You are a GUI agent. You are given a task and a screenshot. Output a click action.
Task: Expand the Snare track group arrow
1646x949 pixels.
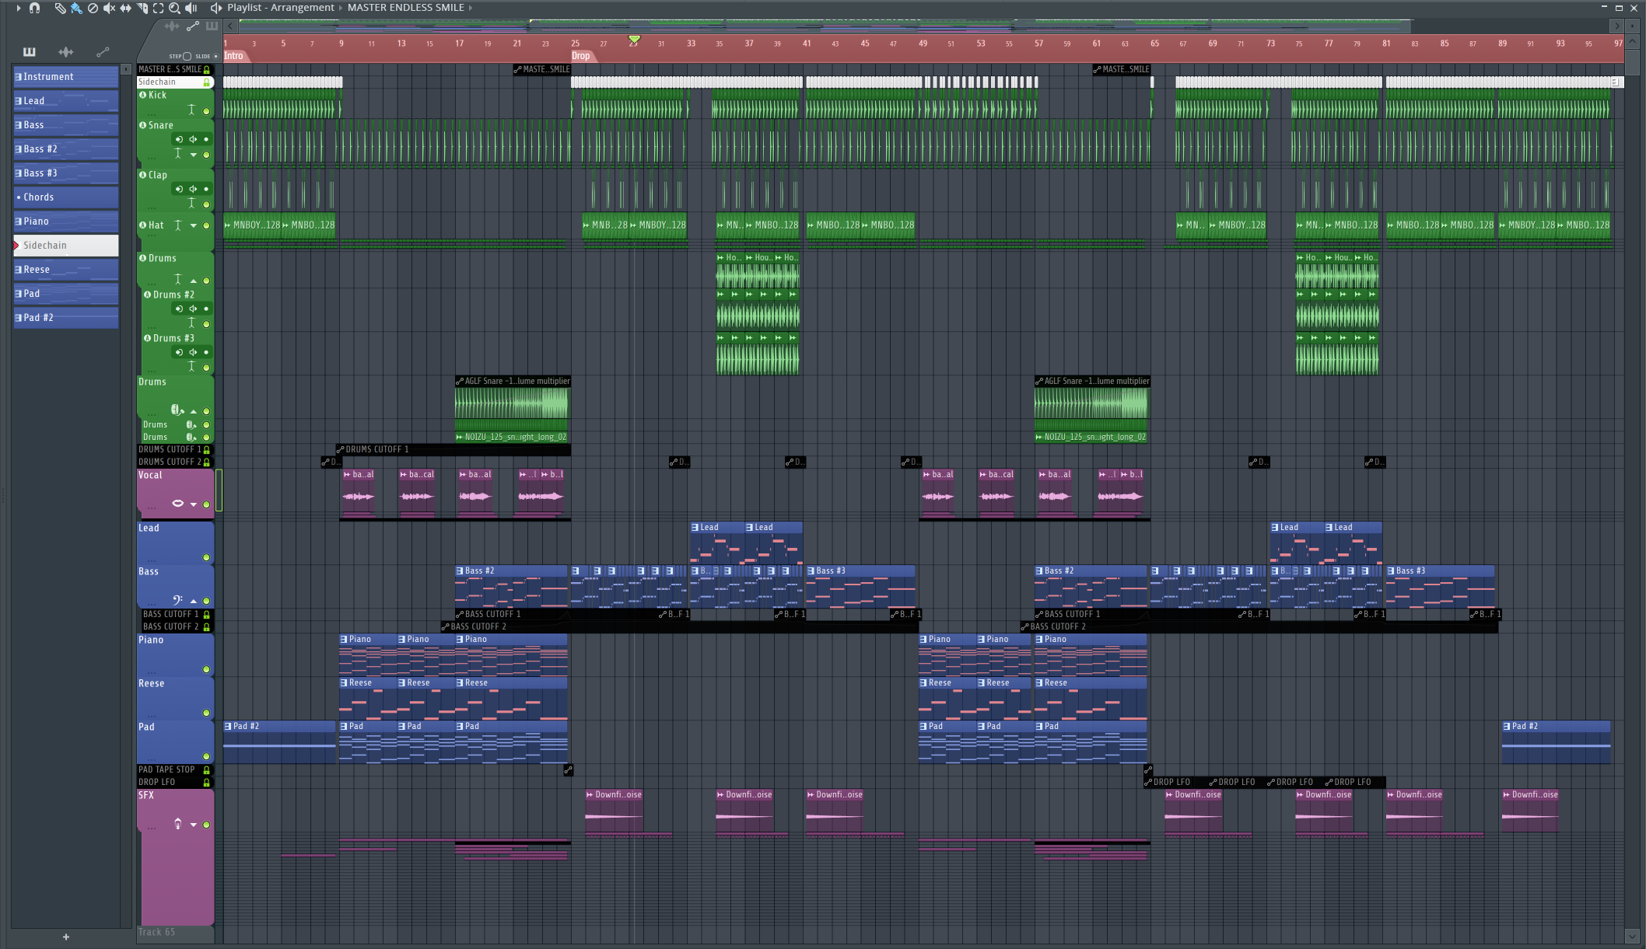click(x=194, y=155)
